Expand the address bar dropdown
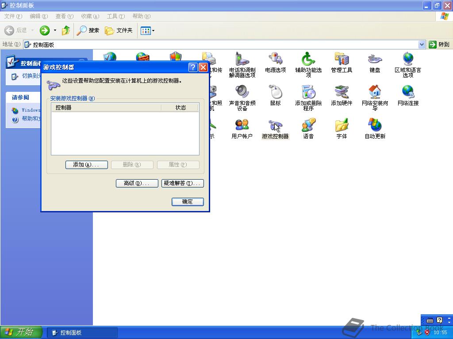Image resolution: width=453 pixels, height=339 pixels. point(422,45)
